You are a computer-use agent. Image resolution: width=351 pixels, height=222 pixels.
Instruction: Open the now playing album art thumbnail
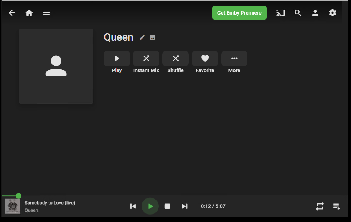click(13, 206)
